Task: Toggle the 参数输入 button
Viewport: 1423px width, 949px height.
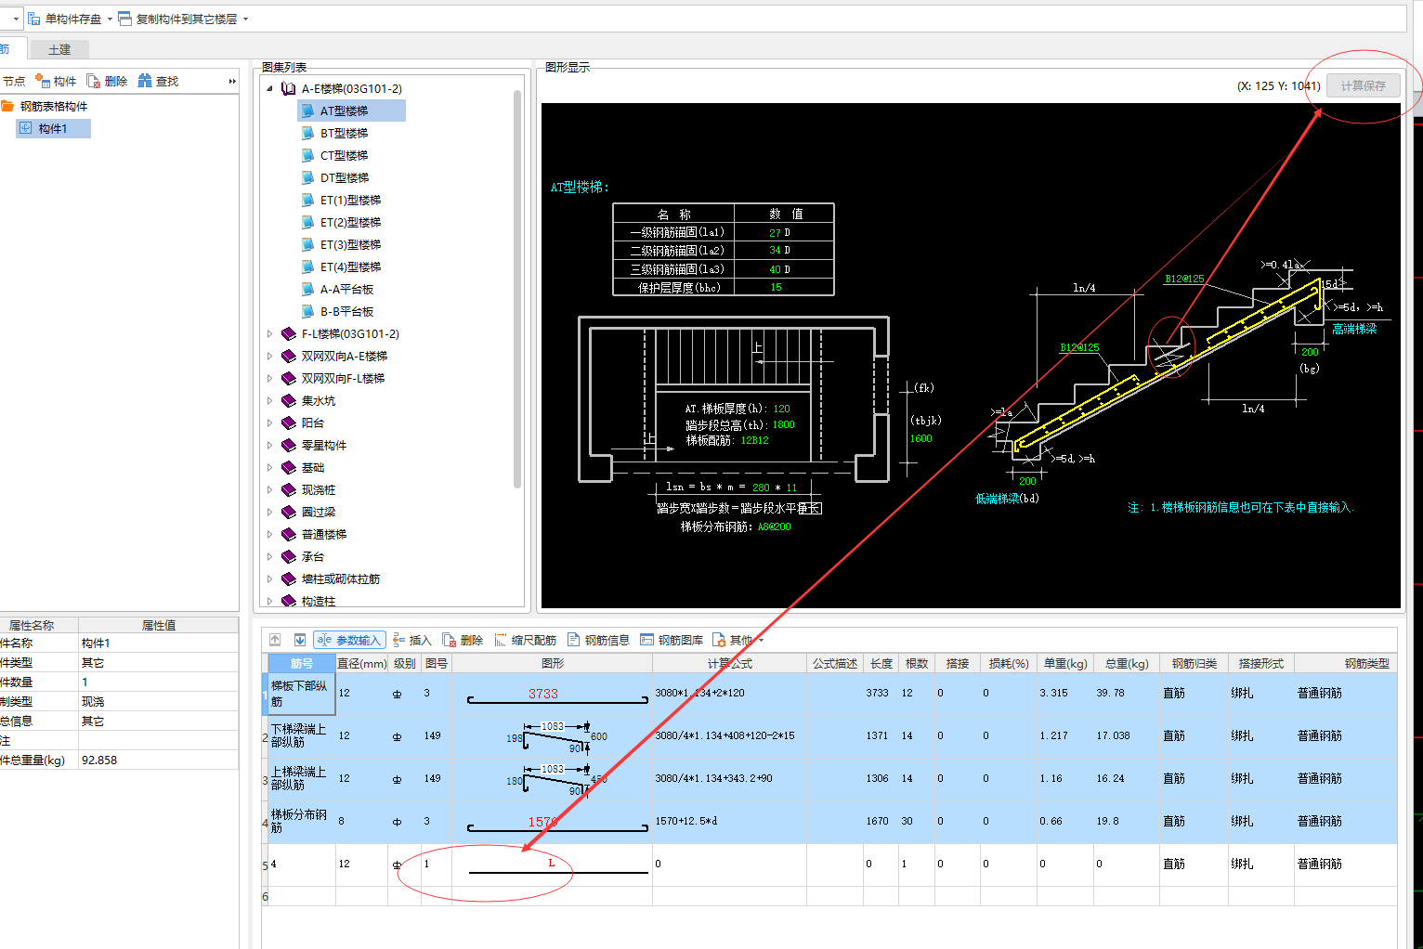Action: click(349, 640)
